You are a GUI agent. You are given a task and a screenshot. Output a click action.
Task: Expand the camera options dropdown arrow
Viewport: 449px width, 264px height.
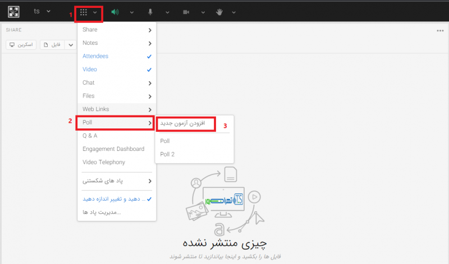coord(203,12)
